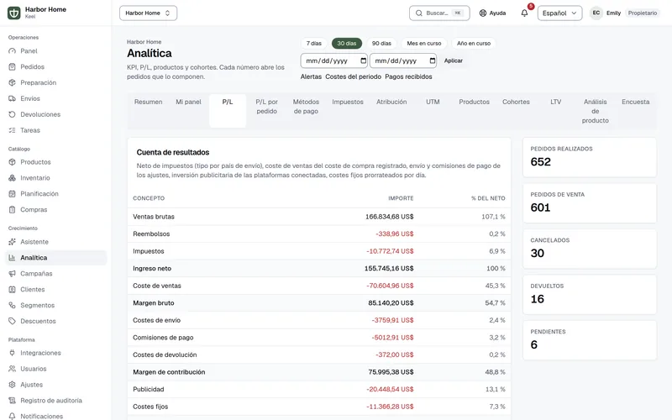The width and height of the screenshot is (672, 420).
Task: Select the Año en curso range
Action: 474,44
